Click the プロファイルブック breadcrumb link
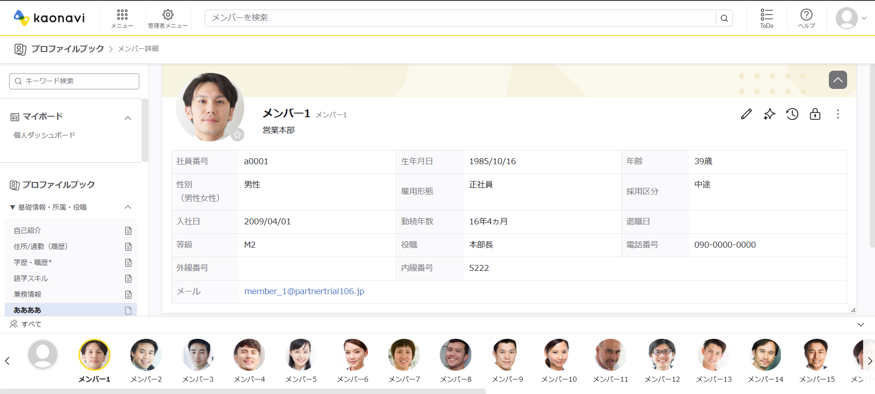The height and width of the screenshot is (394, 875). tap(67, 49)
